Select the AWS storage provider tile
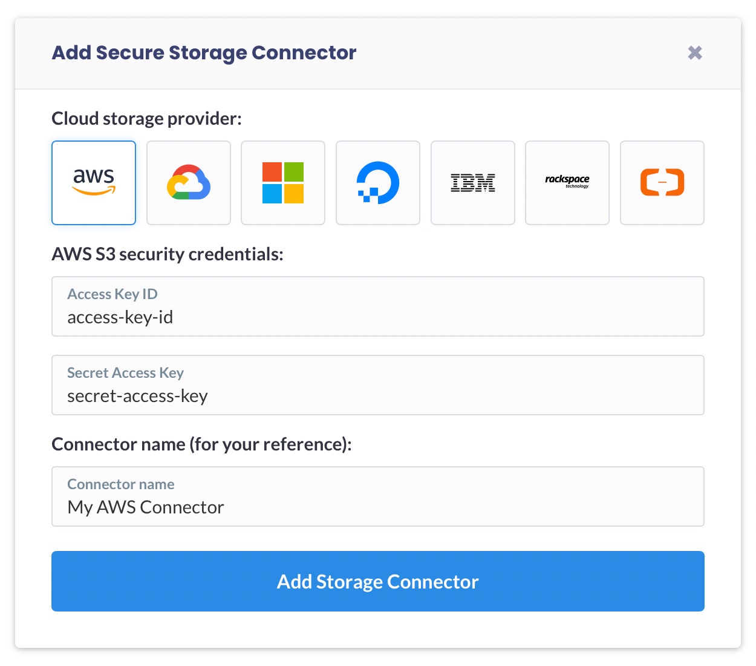This screenshot has width=756, height=666. tap(94, 182)
